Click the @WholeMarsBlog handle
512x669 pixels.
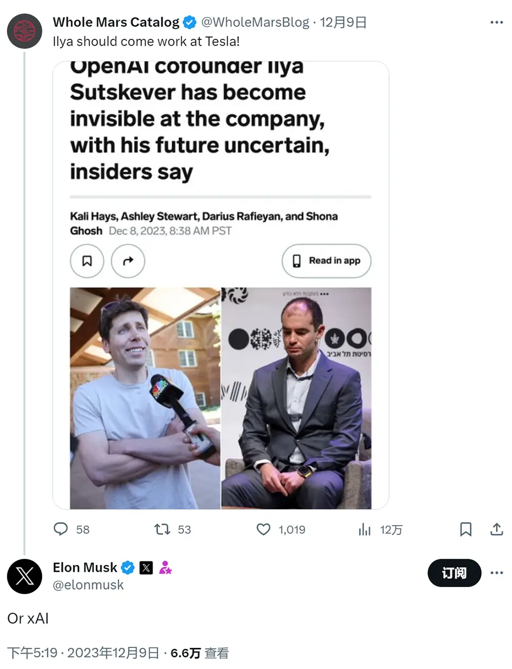[x=255, y=23]
